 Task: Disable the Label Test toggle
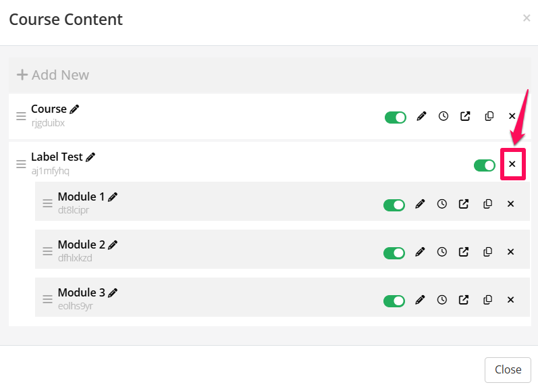(x=485, y=165)
